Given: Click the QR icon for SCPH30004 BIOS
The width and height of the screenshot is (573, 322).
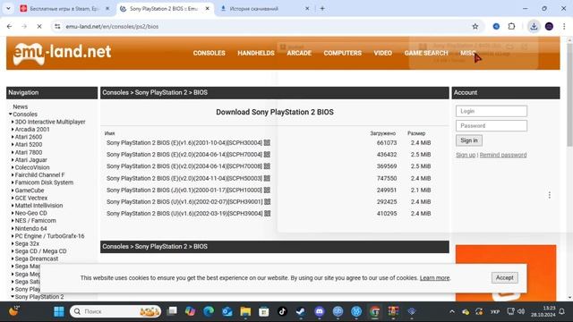Looking at the screenshot, I should (267, 143).
